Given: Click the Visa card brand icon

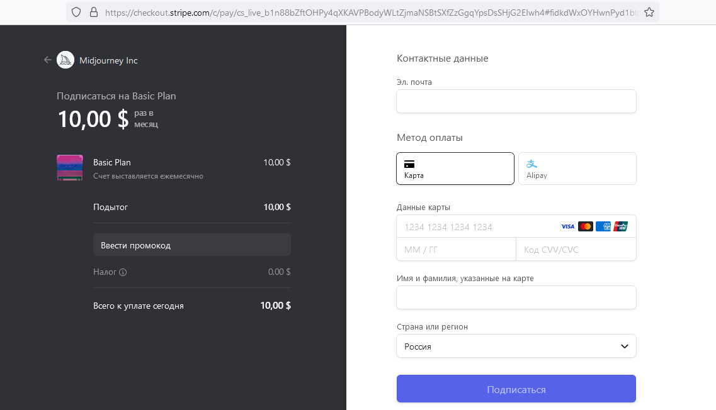Looking at the screenshot, I should [567, 226].
